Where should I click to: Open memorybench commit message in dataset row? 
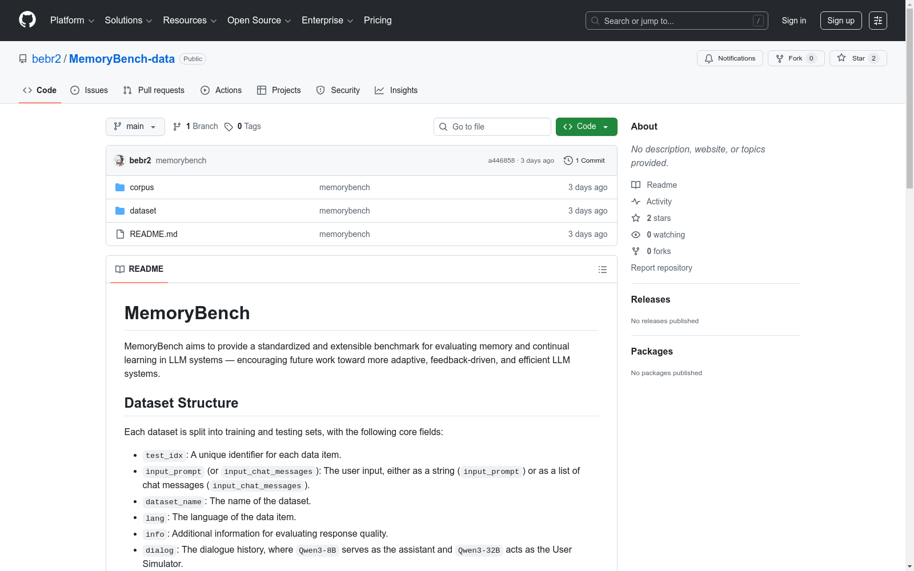[344, 211]
